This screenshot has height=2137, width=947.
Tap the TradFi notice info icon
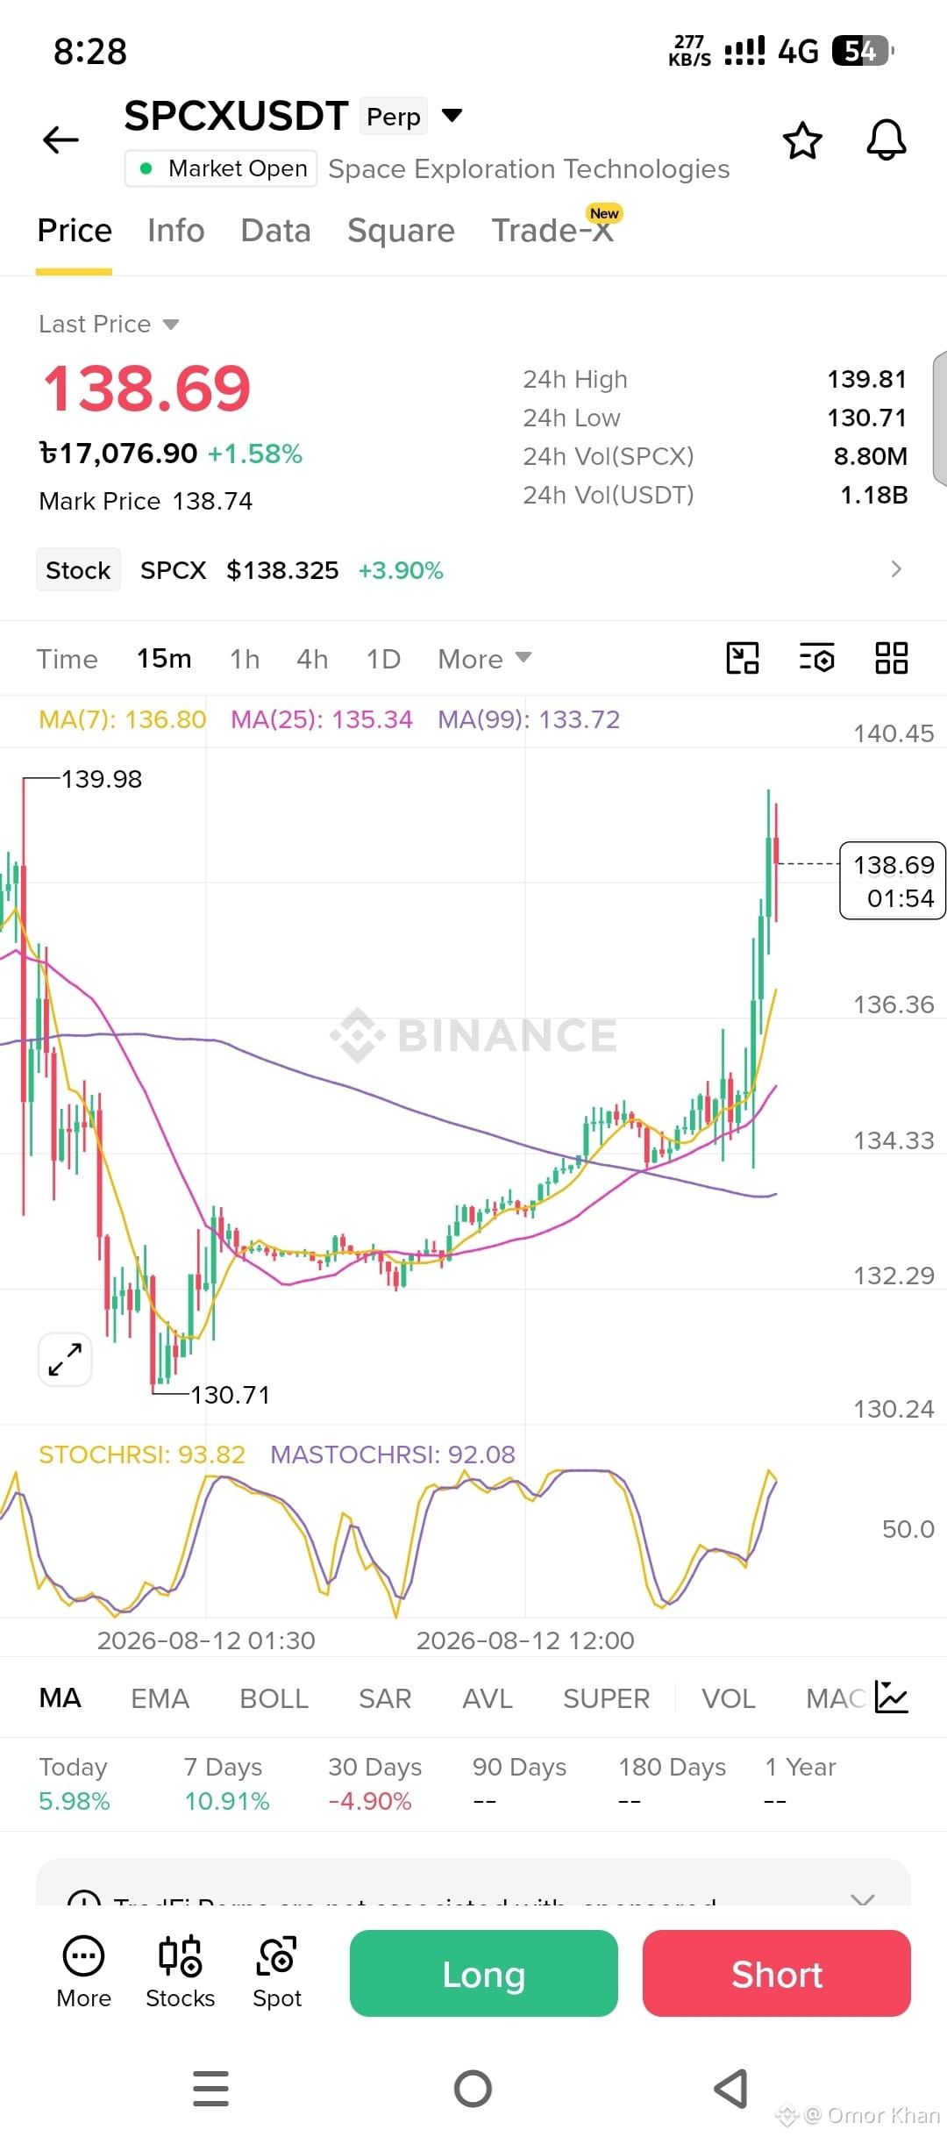tap(84, 1898)
